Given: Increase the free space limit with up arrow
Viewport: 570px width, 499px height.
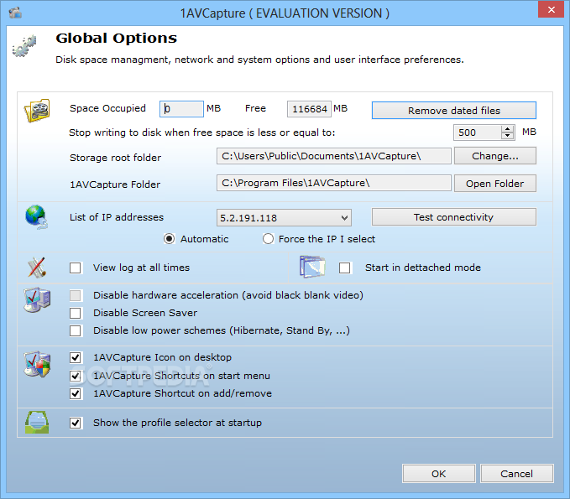Looking at the screenshot, I should click(508, 129).
